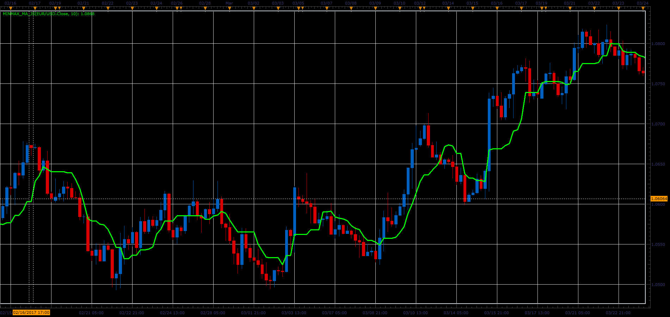The image size is (670, 317).
Task: Click the 03/17 13:00 bottom time label
Action: (x=537, y=313)
